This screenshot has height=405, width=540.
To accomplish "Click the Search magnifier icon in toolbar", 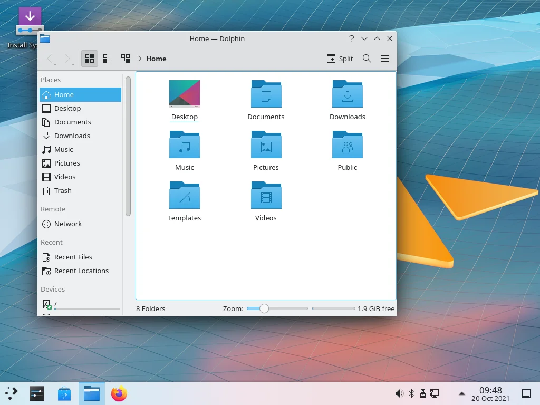I will [x=367, y=59].
